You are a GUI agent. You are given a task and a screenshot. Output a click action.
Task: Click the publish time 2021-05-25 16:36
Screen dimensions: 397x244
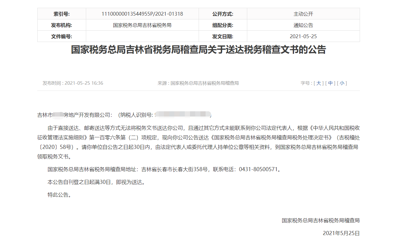click(84, 83)
